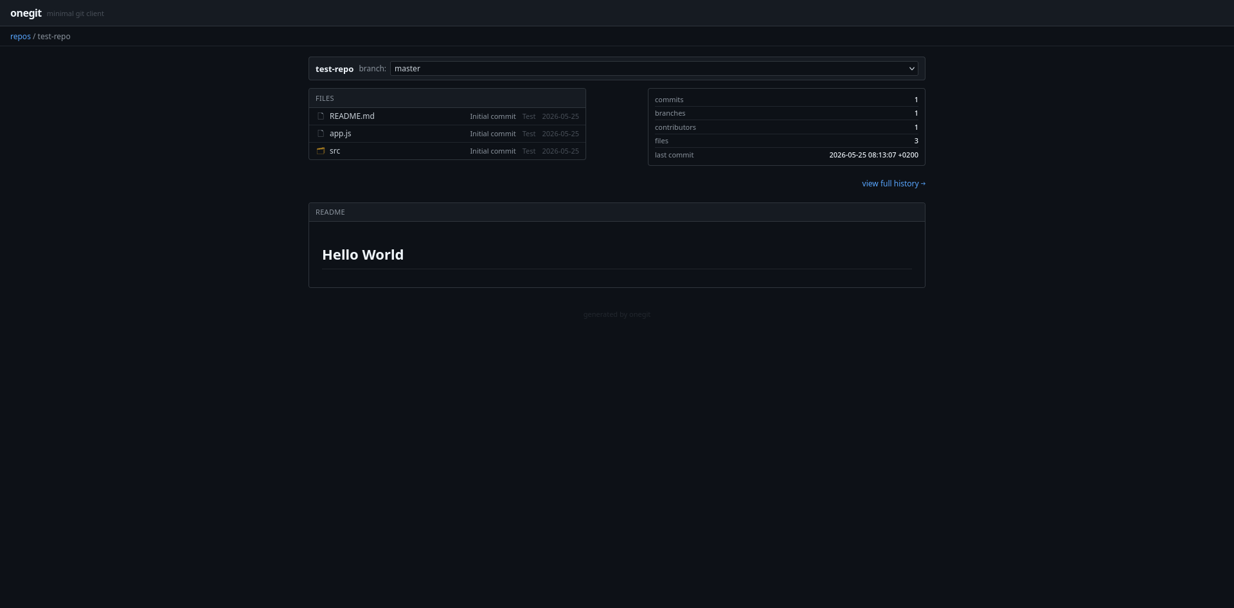Click author Test in README.md row
Viewport: 1234px width, 608px height.
coord(529,116)
